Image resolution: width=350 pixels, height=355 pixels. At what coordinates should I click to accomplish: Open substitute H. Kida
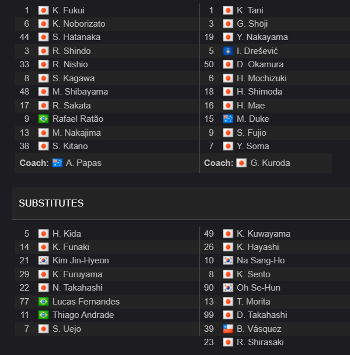(67, 234)
